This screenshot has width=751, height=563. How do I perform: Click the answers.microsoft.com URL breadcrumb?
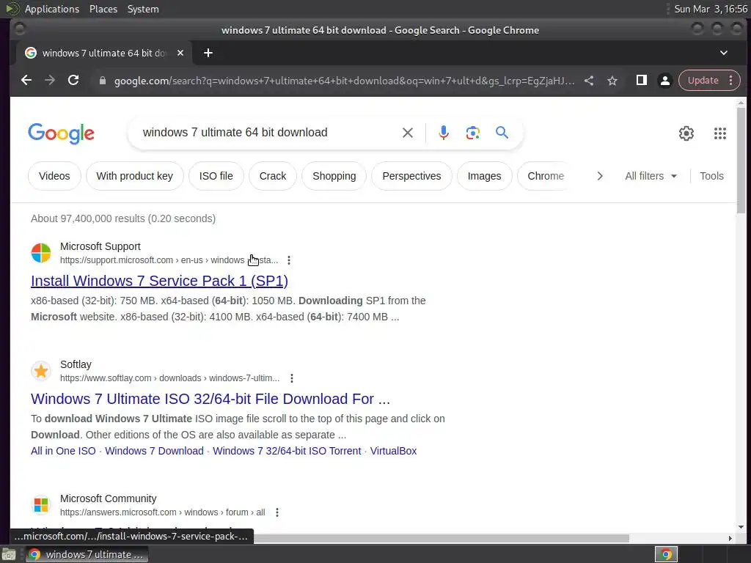click(x=162, y=512)
